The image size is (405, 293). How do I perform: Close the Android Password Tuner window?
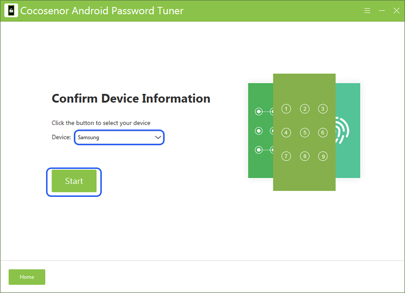point(396,11)
